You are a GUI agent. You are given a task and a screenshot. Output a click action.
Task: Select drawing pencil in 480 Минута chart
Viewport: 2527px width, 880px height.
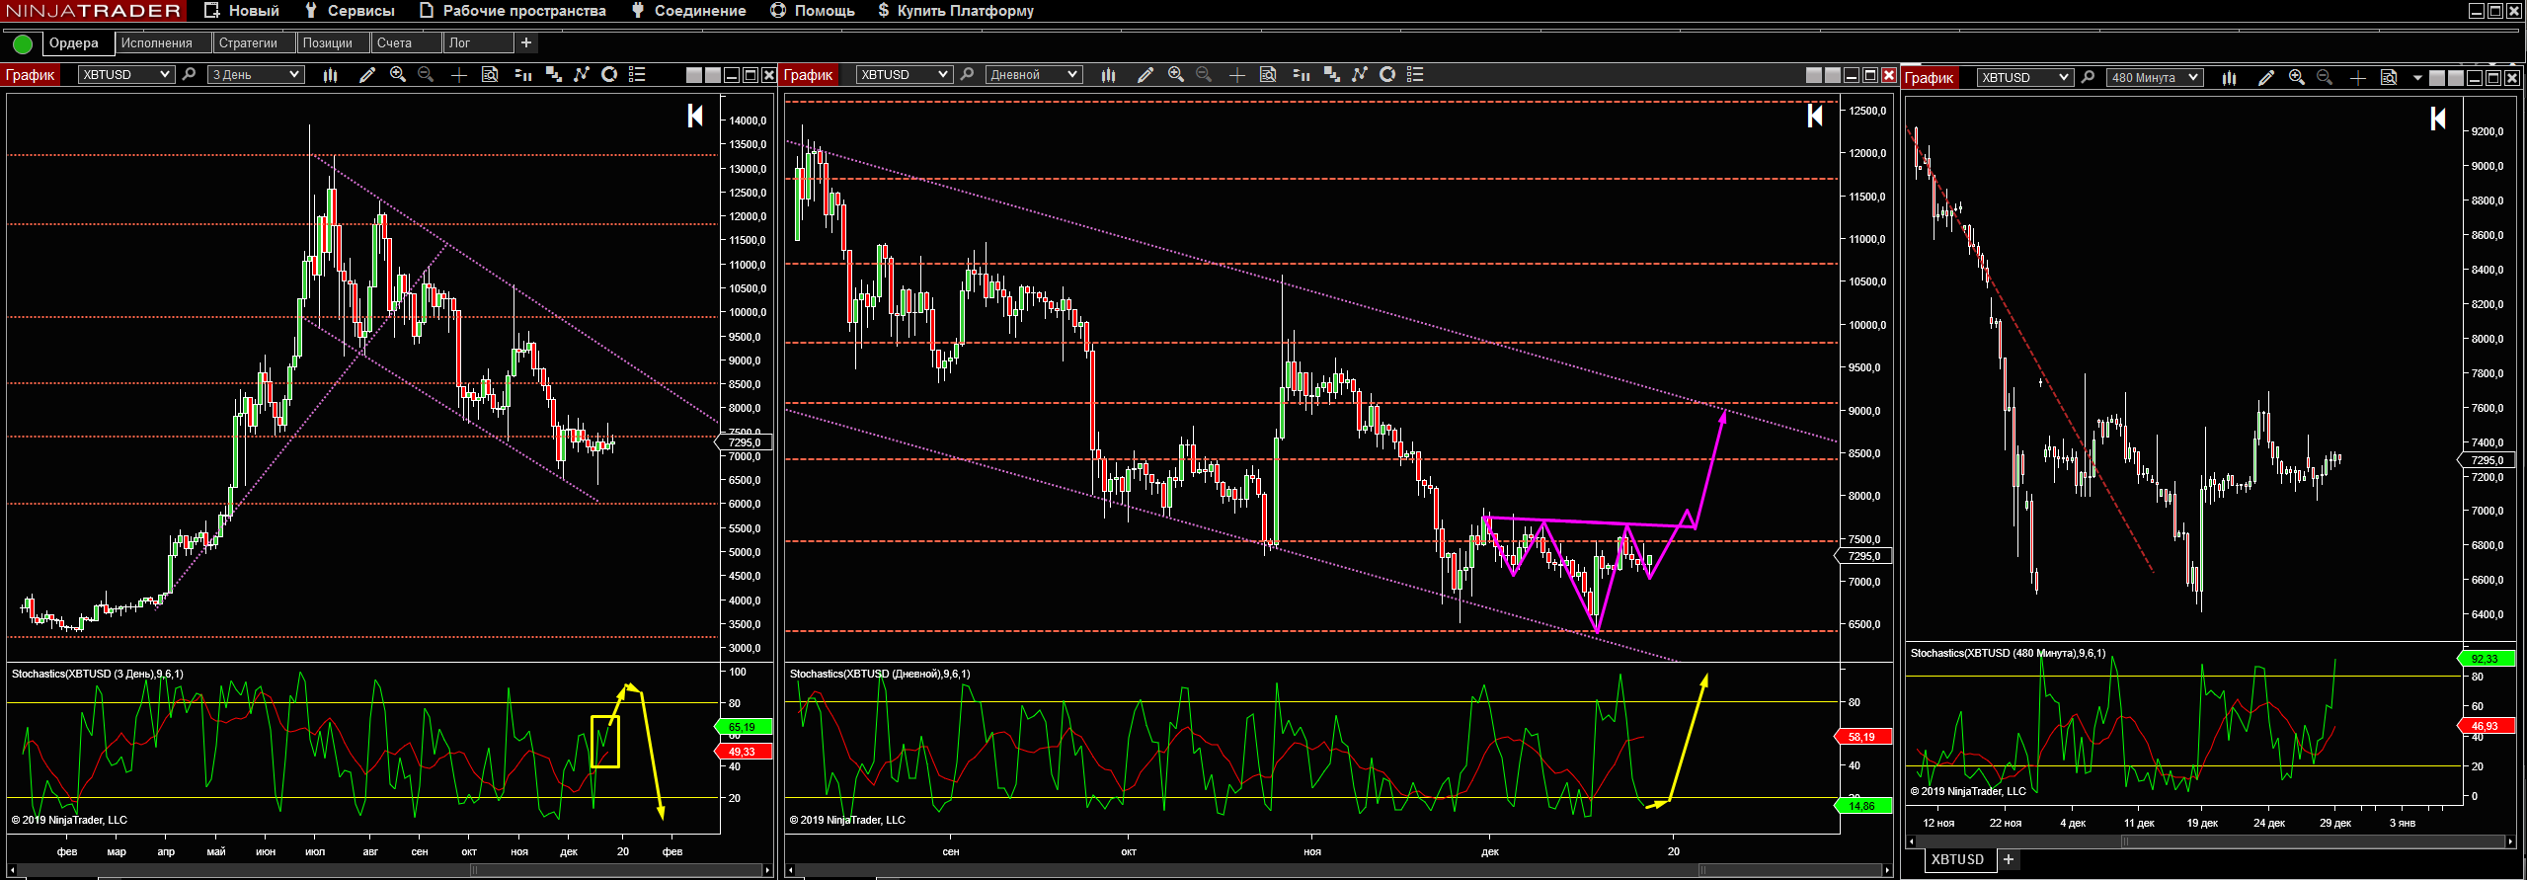[2266, 78]
